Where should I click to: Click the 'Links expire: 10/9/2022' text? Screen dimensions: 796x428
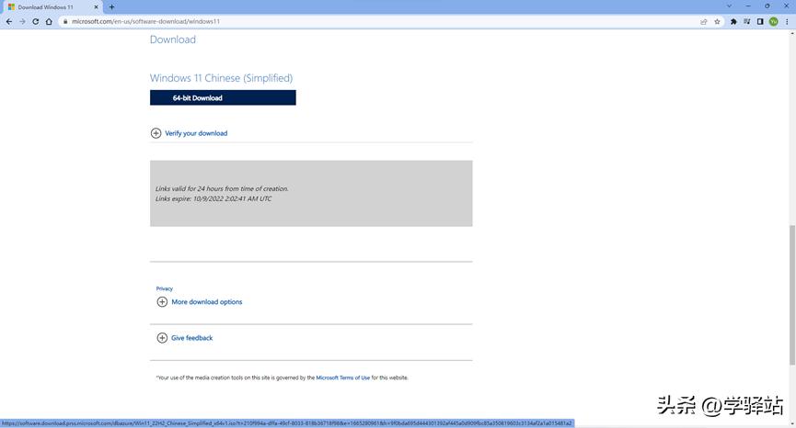point(213,199)
